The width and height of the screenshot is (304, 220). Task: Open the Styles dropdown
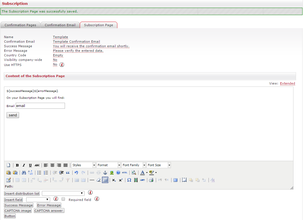(83, 165)
